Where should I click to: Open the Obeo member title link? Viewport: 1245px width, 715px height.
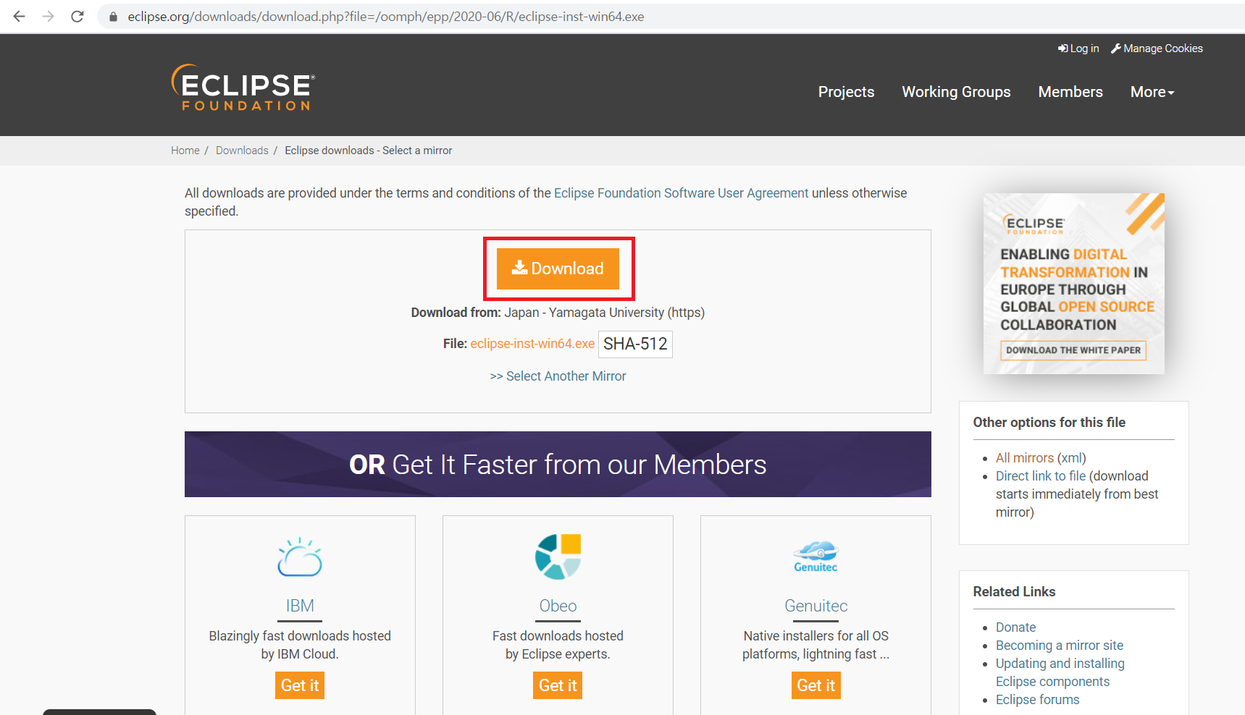pyautogui.click(x=558, y=606)
